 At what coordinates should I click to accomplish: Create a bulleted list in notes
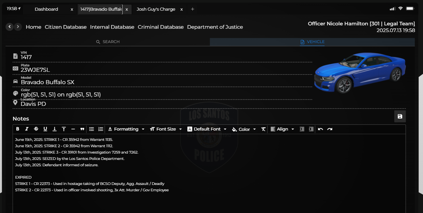92,129
